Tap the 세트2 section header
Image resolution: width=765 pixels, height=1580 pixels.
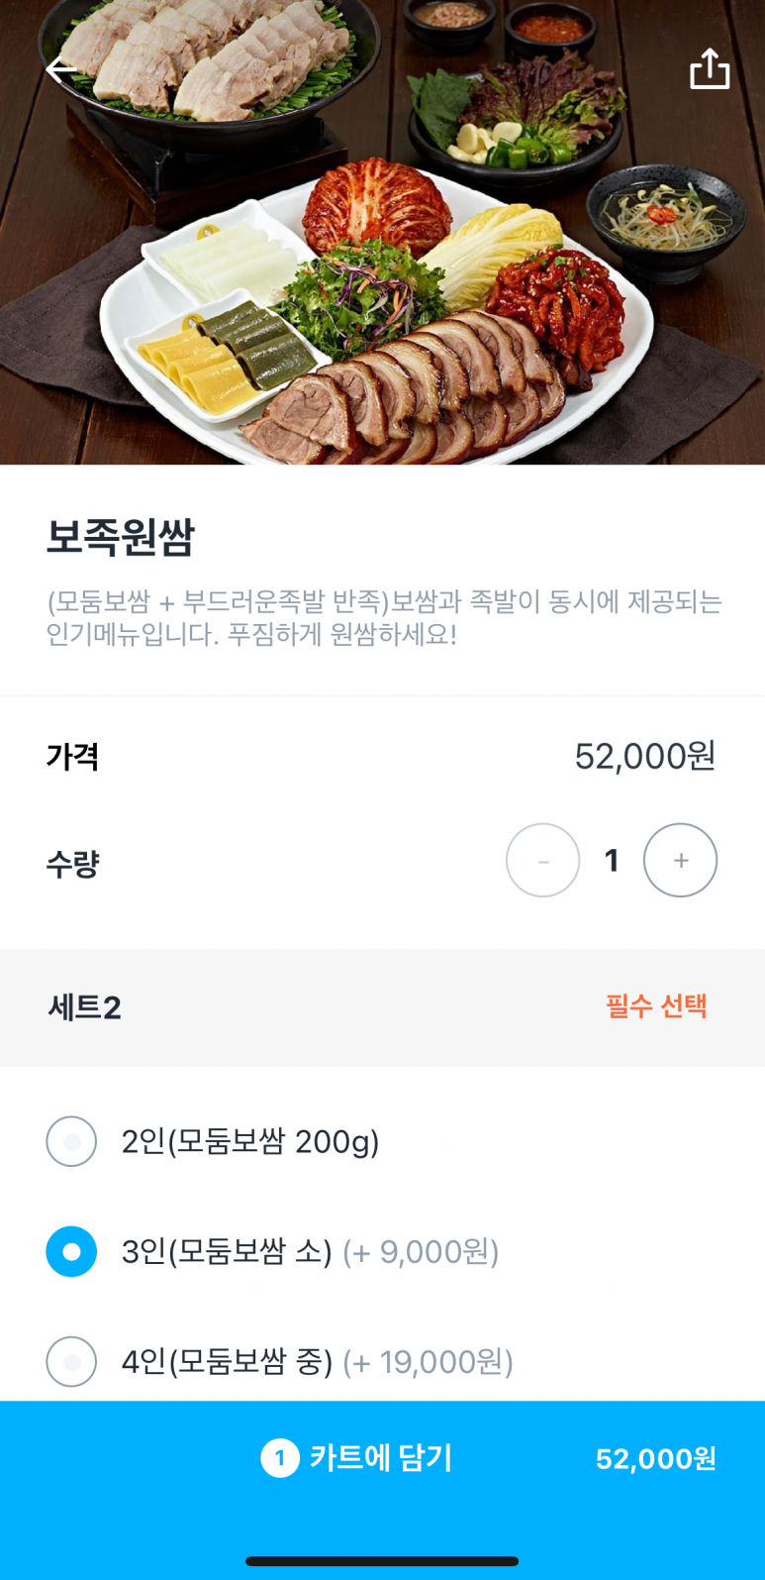85,1007
